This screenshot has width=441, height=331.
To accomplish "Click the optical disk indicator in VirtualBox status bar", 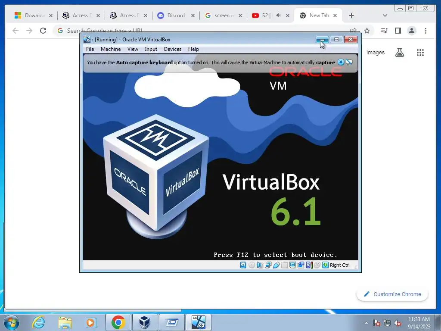I will point(252,265).
